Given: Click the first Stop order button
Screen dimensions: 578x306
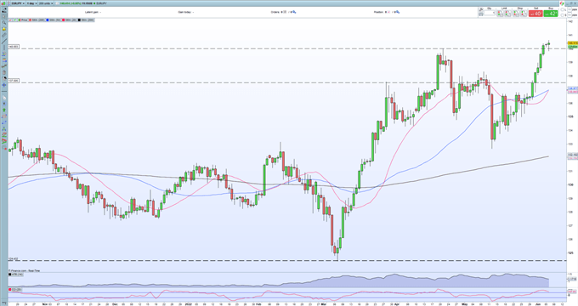Looking at the screenshot, I should [516, 14].
